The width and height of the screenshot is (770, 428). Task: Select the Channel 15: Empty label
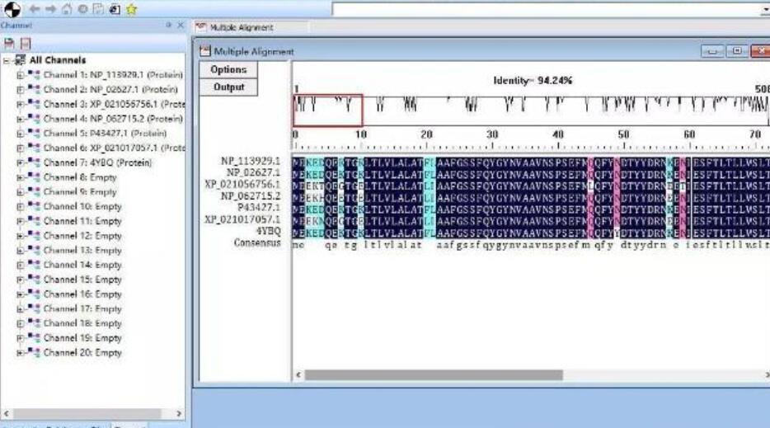coord(82,280)
